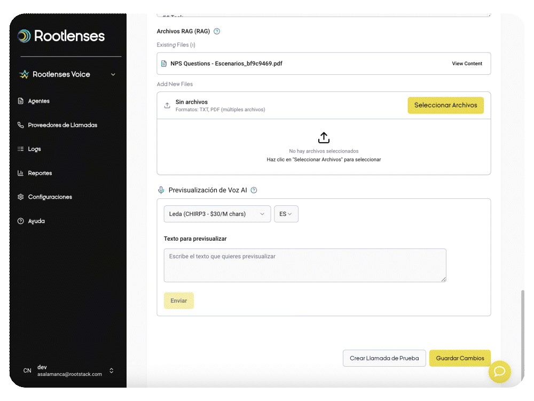This screenshot has height=401, width=534.
Task: Expand the Rootlenses Voice section chevron
Action: point(113,75)
